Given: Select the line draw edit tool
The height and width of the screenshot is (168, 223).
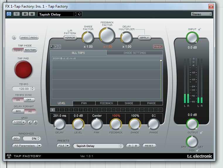Looking at the screenshot, I should click(59, 47).
